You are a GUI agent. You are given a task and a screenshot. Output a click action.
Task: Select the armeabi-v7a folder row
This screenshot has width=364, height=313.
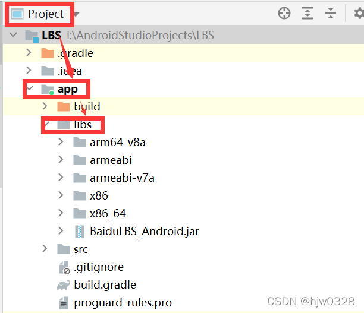[x=183, y=178]
